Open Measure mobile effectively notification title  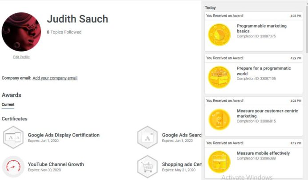tap(263, 153)
